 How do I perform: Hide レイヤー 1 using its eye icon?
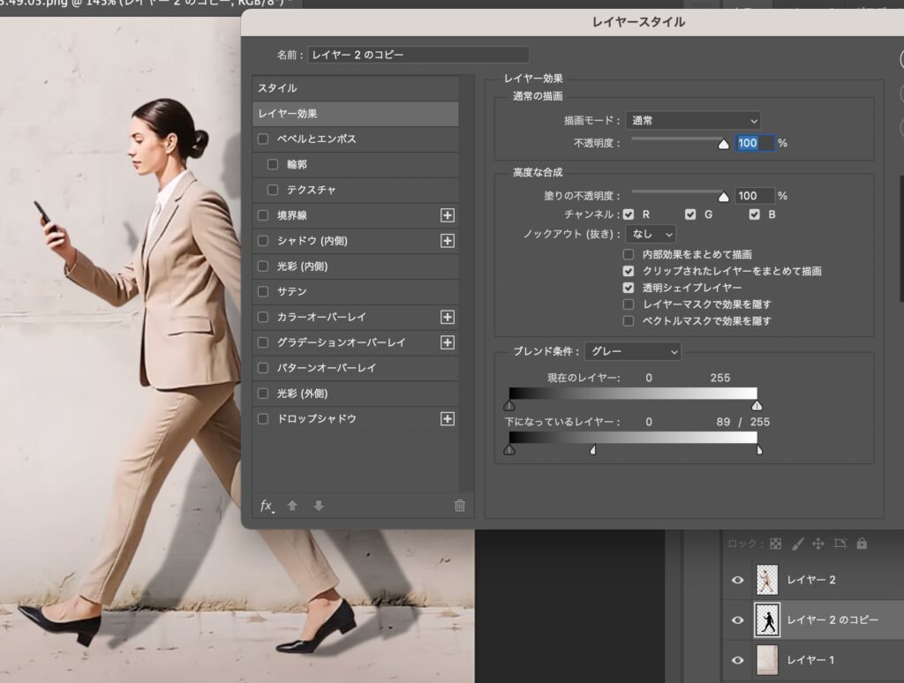tap(737, 660)
